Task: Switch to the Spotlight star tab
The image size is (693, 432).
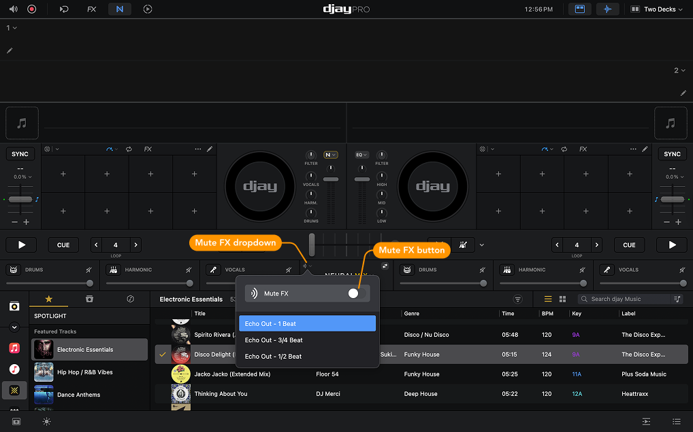Action: (50, 299)
